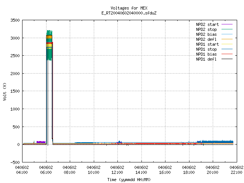The width and height of the screenshot is (244, 183).
Task: Click the x-axis tick label 10:00
Action: (x=93, y=173)
